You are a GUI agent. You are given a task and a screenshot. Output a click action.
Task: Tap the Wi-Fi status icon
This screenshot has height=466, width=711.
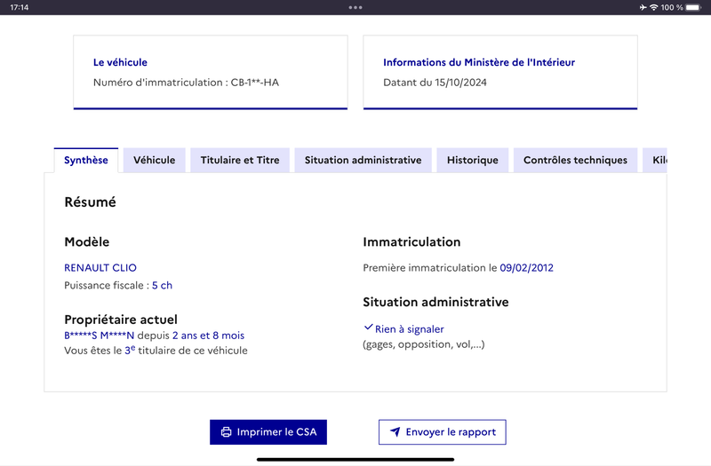point(653,7)
